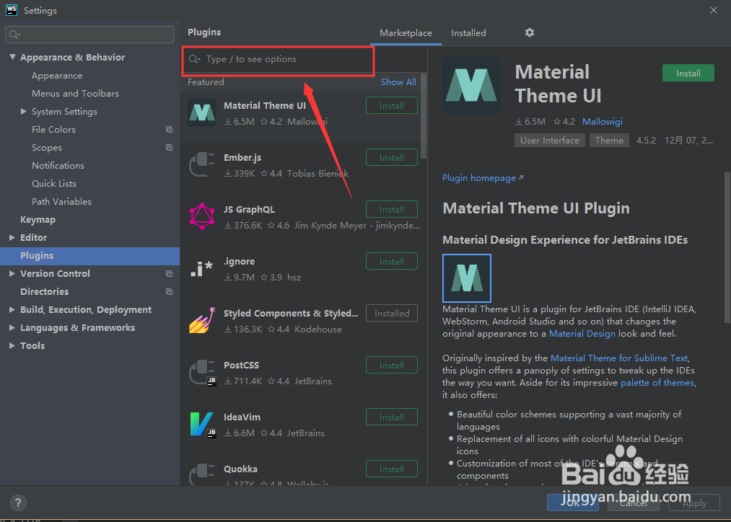
Task: Click the Quokka plugin icon
Action: click(x=202, y=474)
